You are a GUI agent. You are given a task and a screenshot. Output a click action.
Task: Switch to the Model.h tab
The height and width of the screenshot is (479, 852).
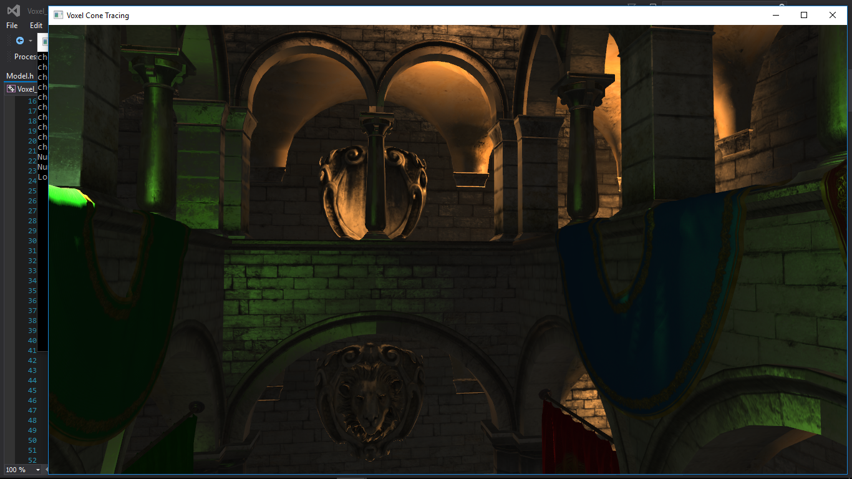click(x=19, y=75)
